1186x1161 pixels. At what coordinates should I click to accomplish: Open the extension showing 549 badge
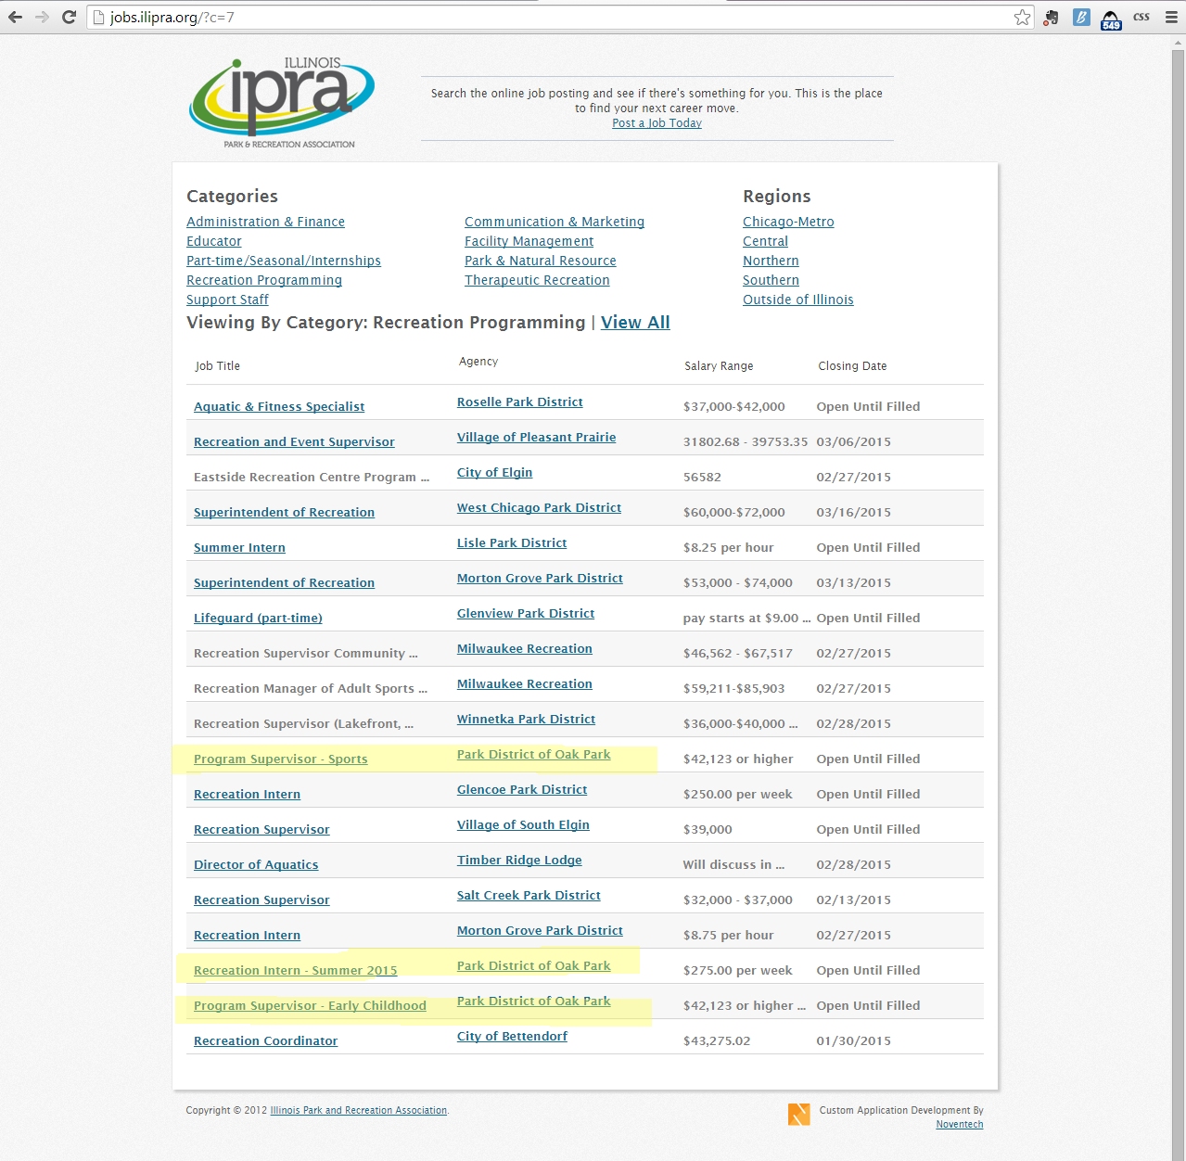point(1111,19)
